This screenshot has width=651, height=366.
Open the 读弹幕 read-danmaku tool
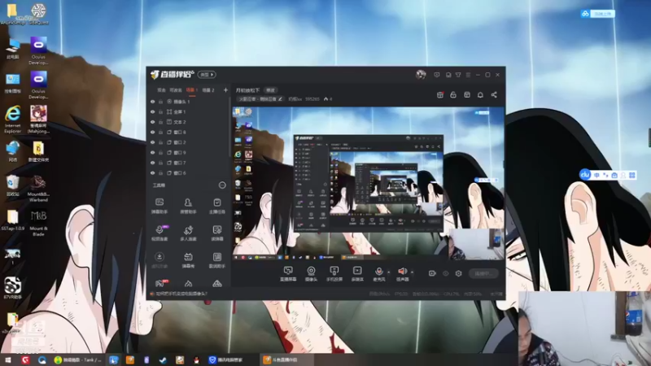pyautogui.click(x=216, y=233)
